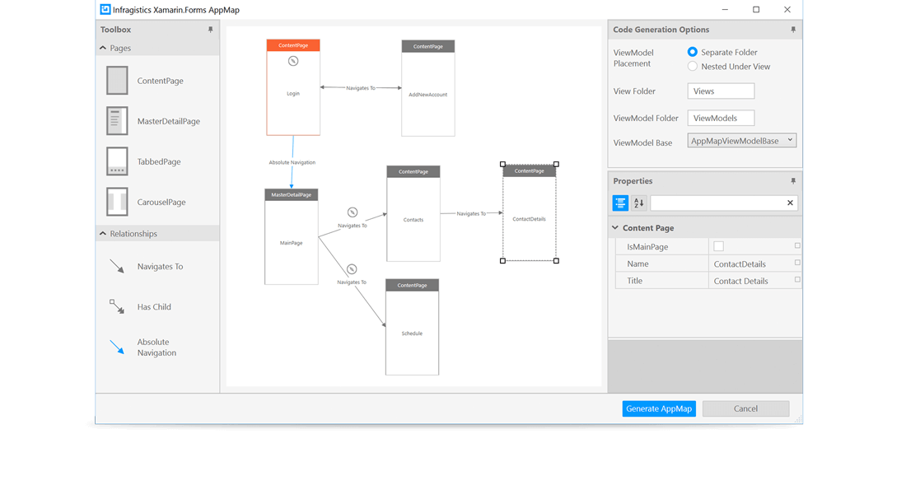Select the Navigates To relationship arrow
Screen dimensions: 906x499
click(x=117, y=266)
